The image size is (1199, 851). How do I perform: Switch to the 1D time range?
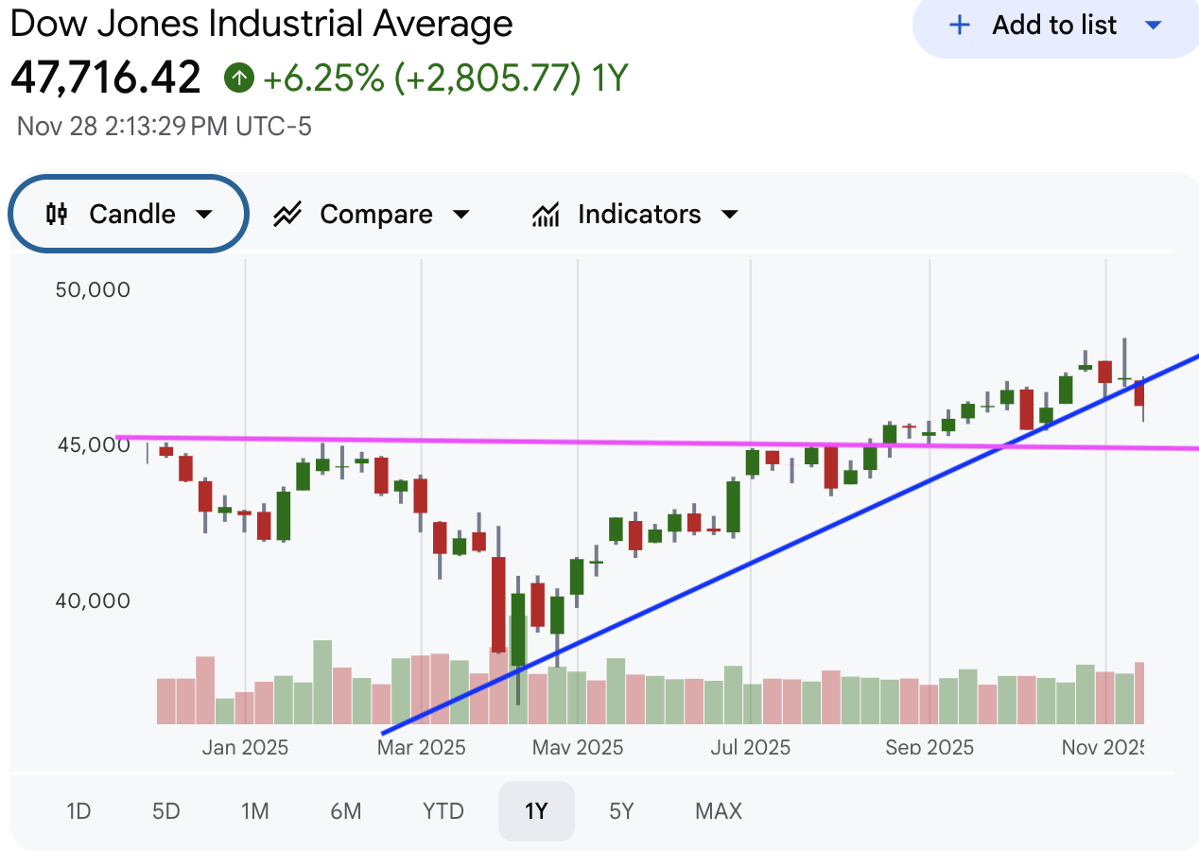click(78, 811)
